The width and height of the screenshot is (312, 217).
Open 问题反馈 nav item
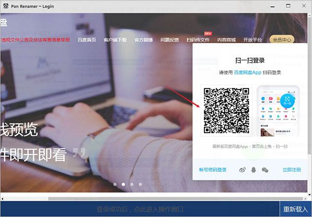coord(170,40)
